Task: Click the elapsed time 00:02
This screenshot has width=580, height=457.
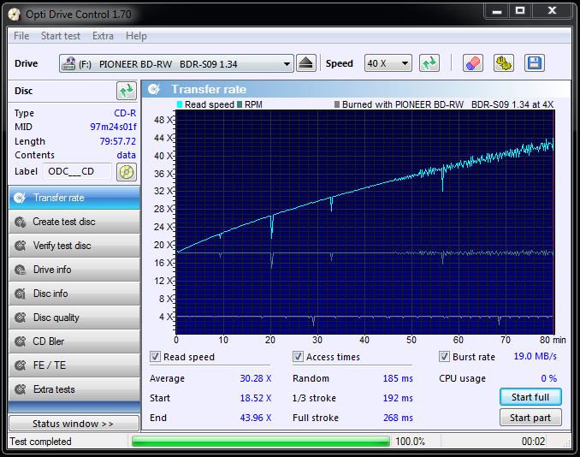Action: 533,442
